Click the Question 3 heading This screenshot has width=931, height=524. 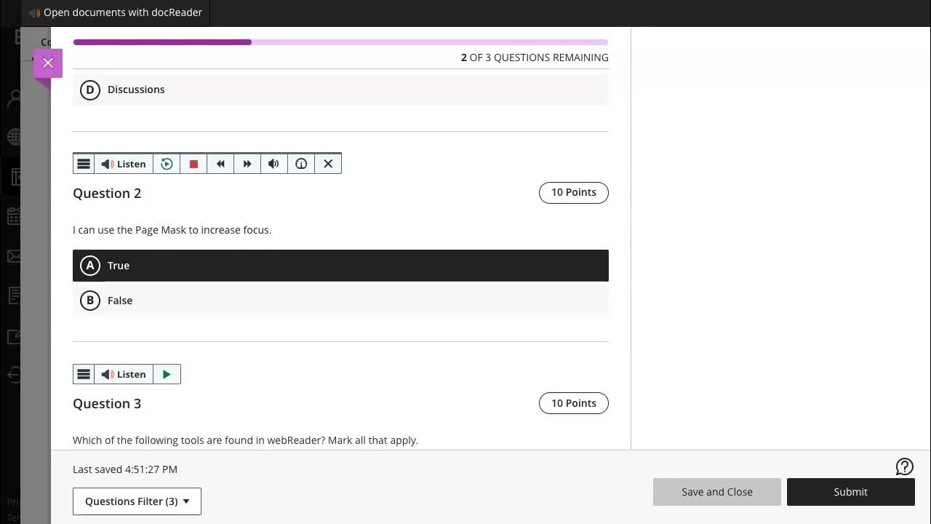(x=107, y=404)
